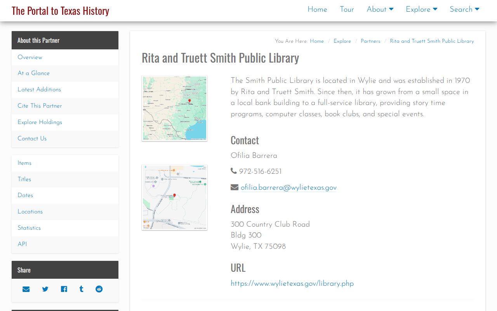Jump to At a Glance section
Screen dimensions: 497x311
coord(65,73)
